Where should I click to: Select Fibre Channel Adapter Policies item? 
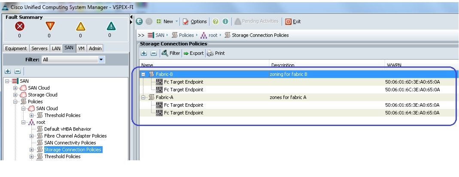(75, 136)
